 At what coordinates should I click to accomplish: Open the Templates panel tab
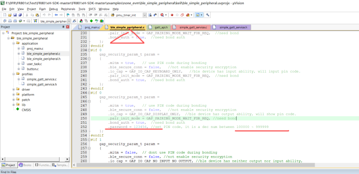pos(60,165)
